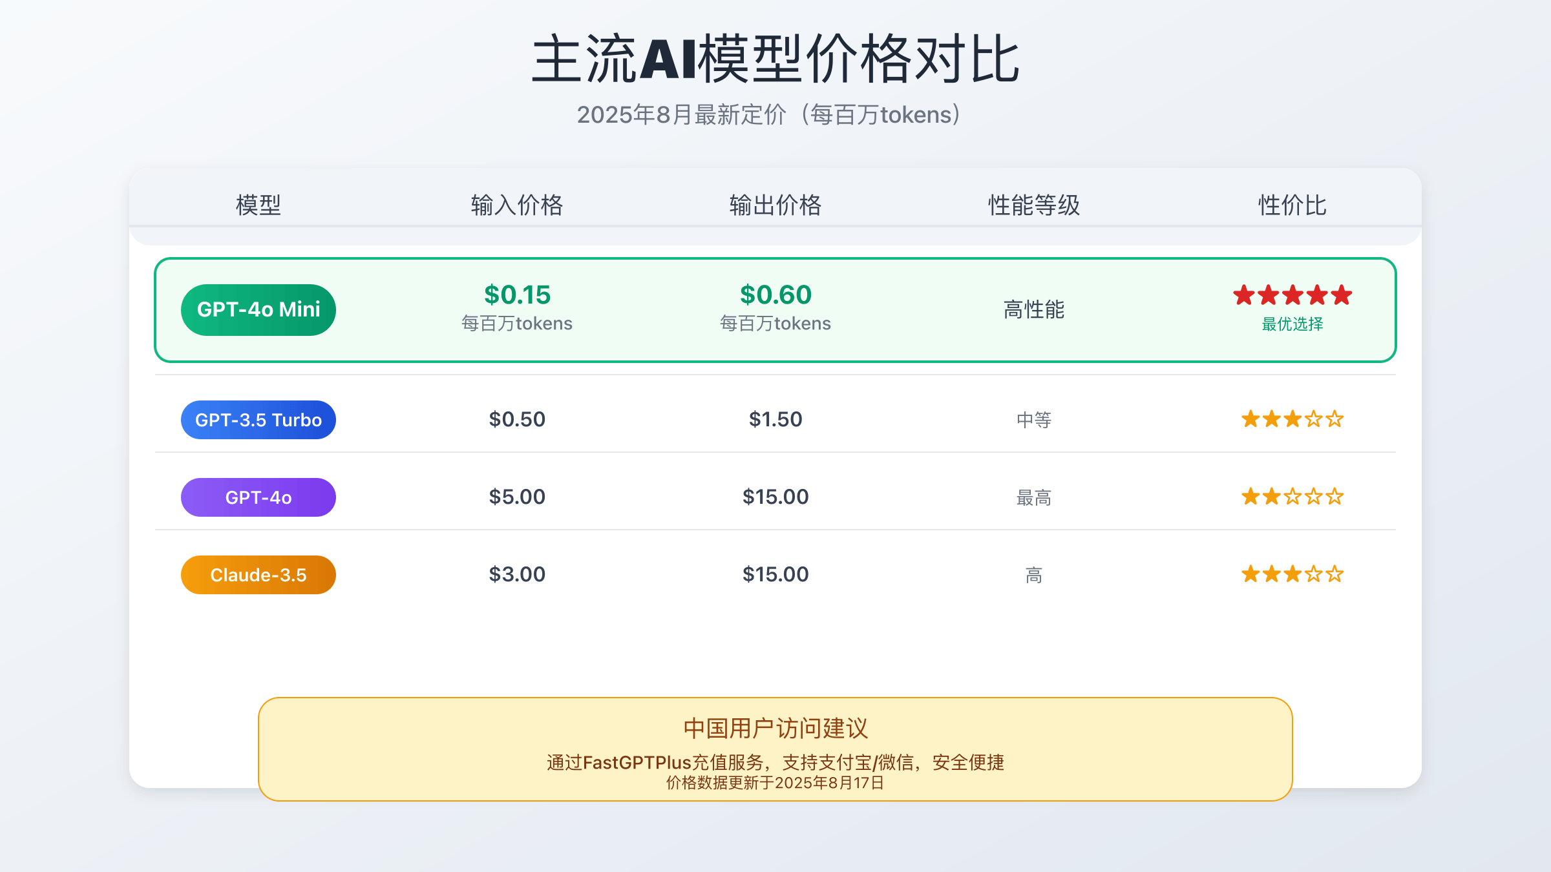Click the purple GPT-4o model badge
The height and width of the screenshot is (872, 1551).
click(258, 497)
